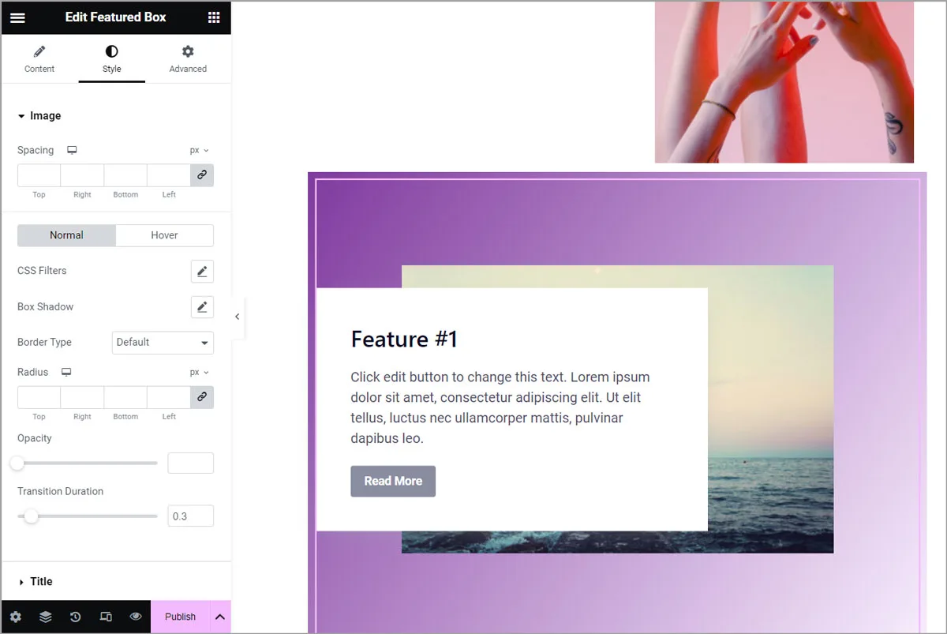Click the Lorem ipsum description paragraph
The width and height of the screenshot is (947, 634).
click(x=500, y=407)
